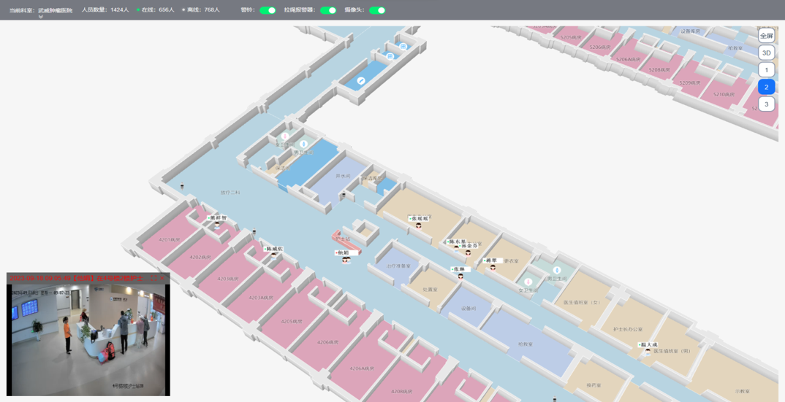This screenshot has width=785, height=402.
Task: Open the 武威肿瘤医院 department selector
Action: tap(55, 10)
